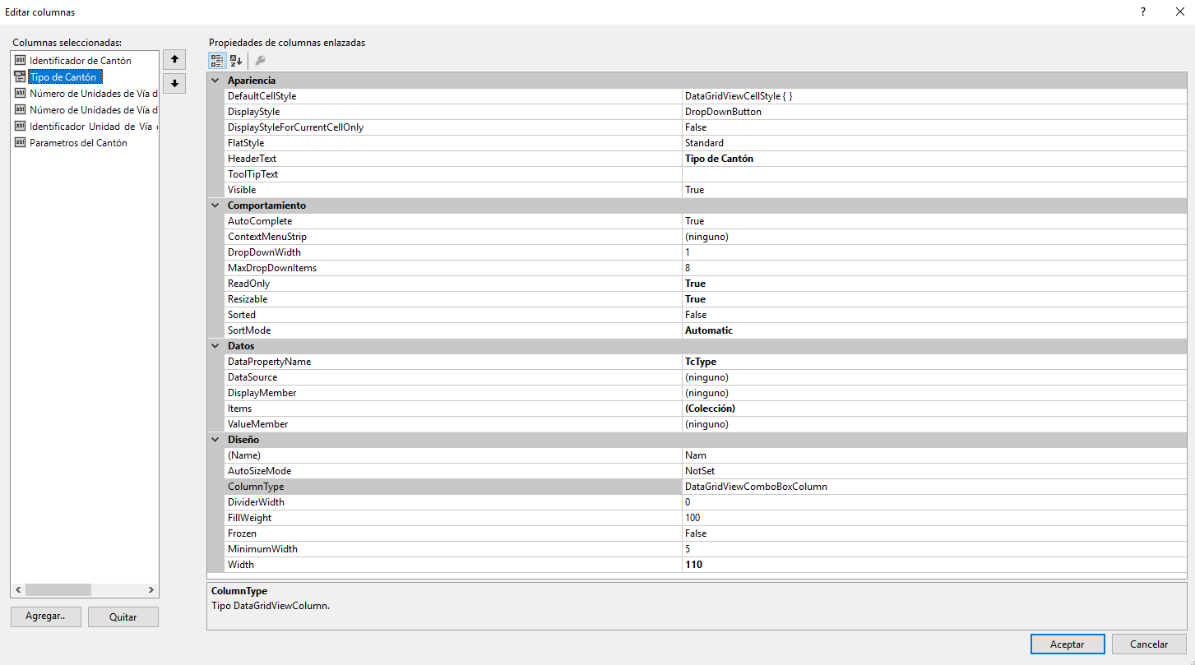Close the Editar columnas dialog
The image size is (1195, 665).
click(1179, 12)
